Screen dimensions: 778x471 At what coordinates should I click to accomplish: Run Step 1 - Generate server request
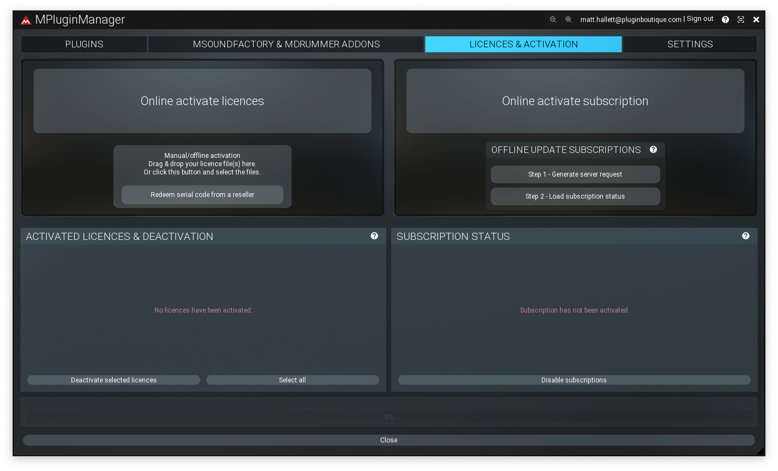tap(576, 174)
